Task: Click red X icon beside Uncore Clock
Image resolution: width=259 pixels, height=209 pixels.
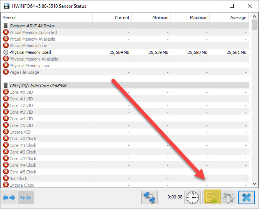Action: [6, 185]
